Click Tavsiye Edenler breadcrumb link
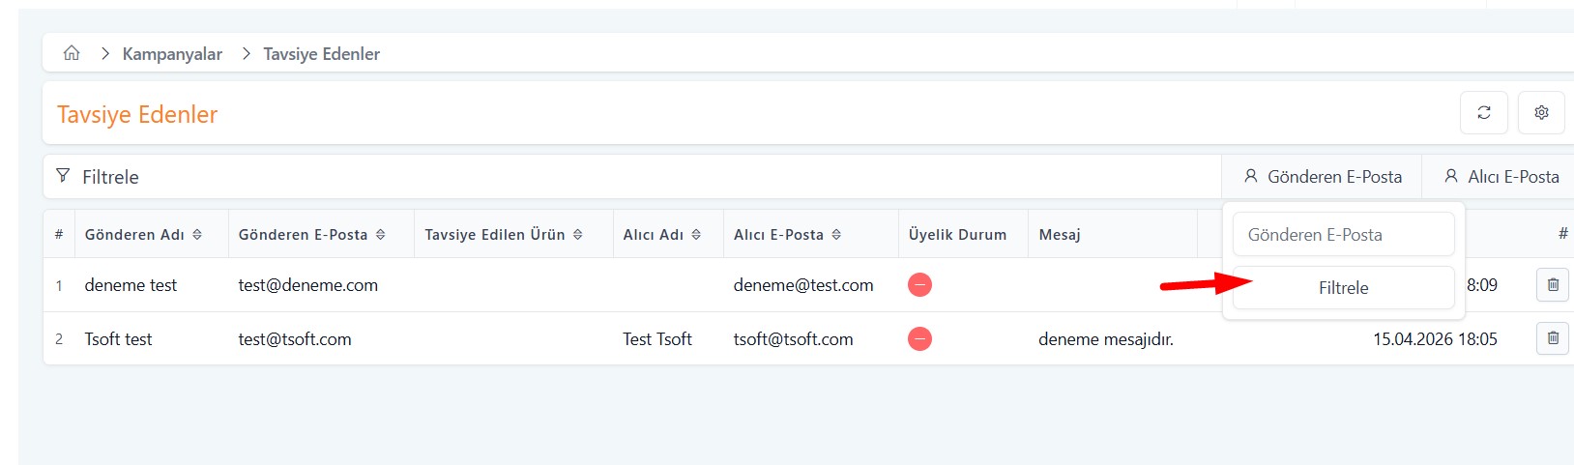 [321, 54]
